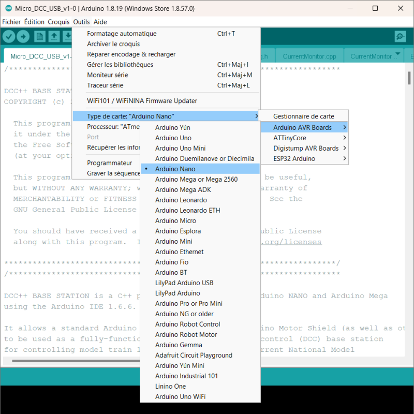
Task: Open the .org/licenses link in code
Action: (x=291, y=242)
